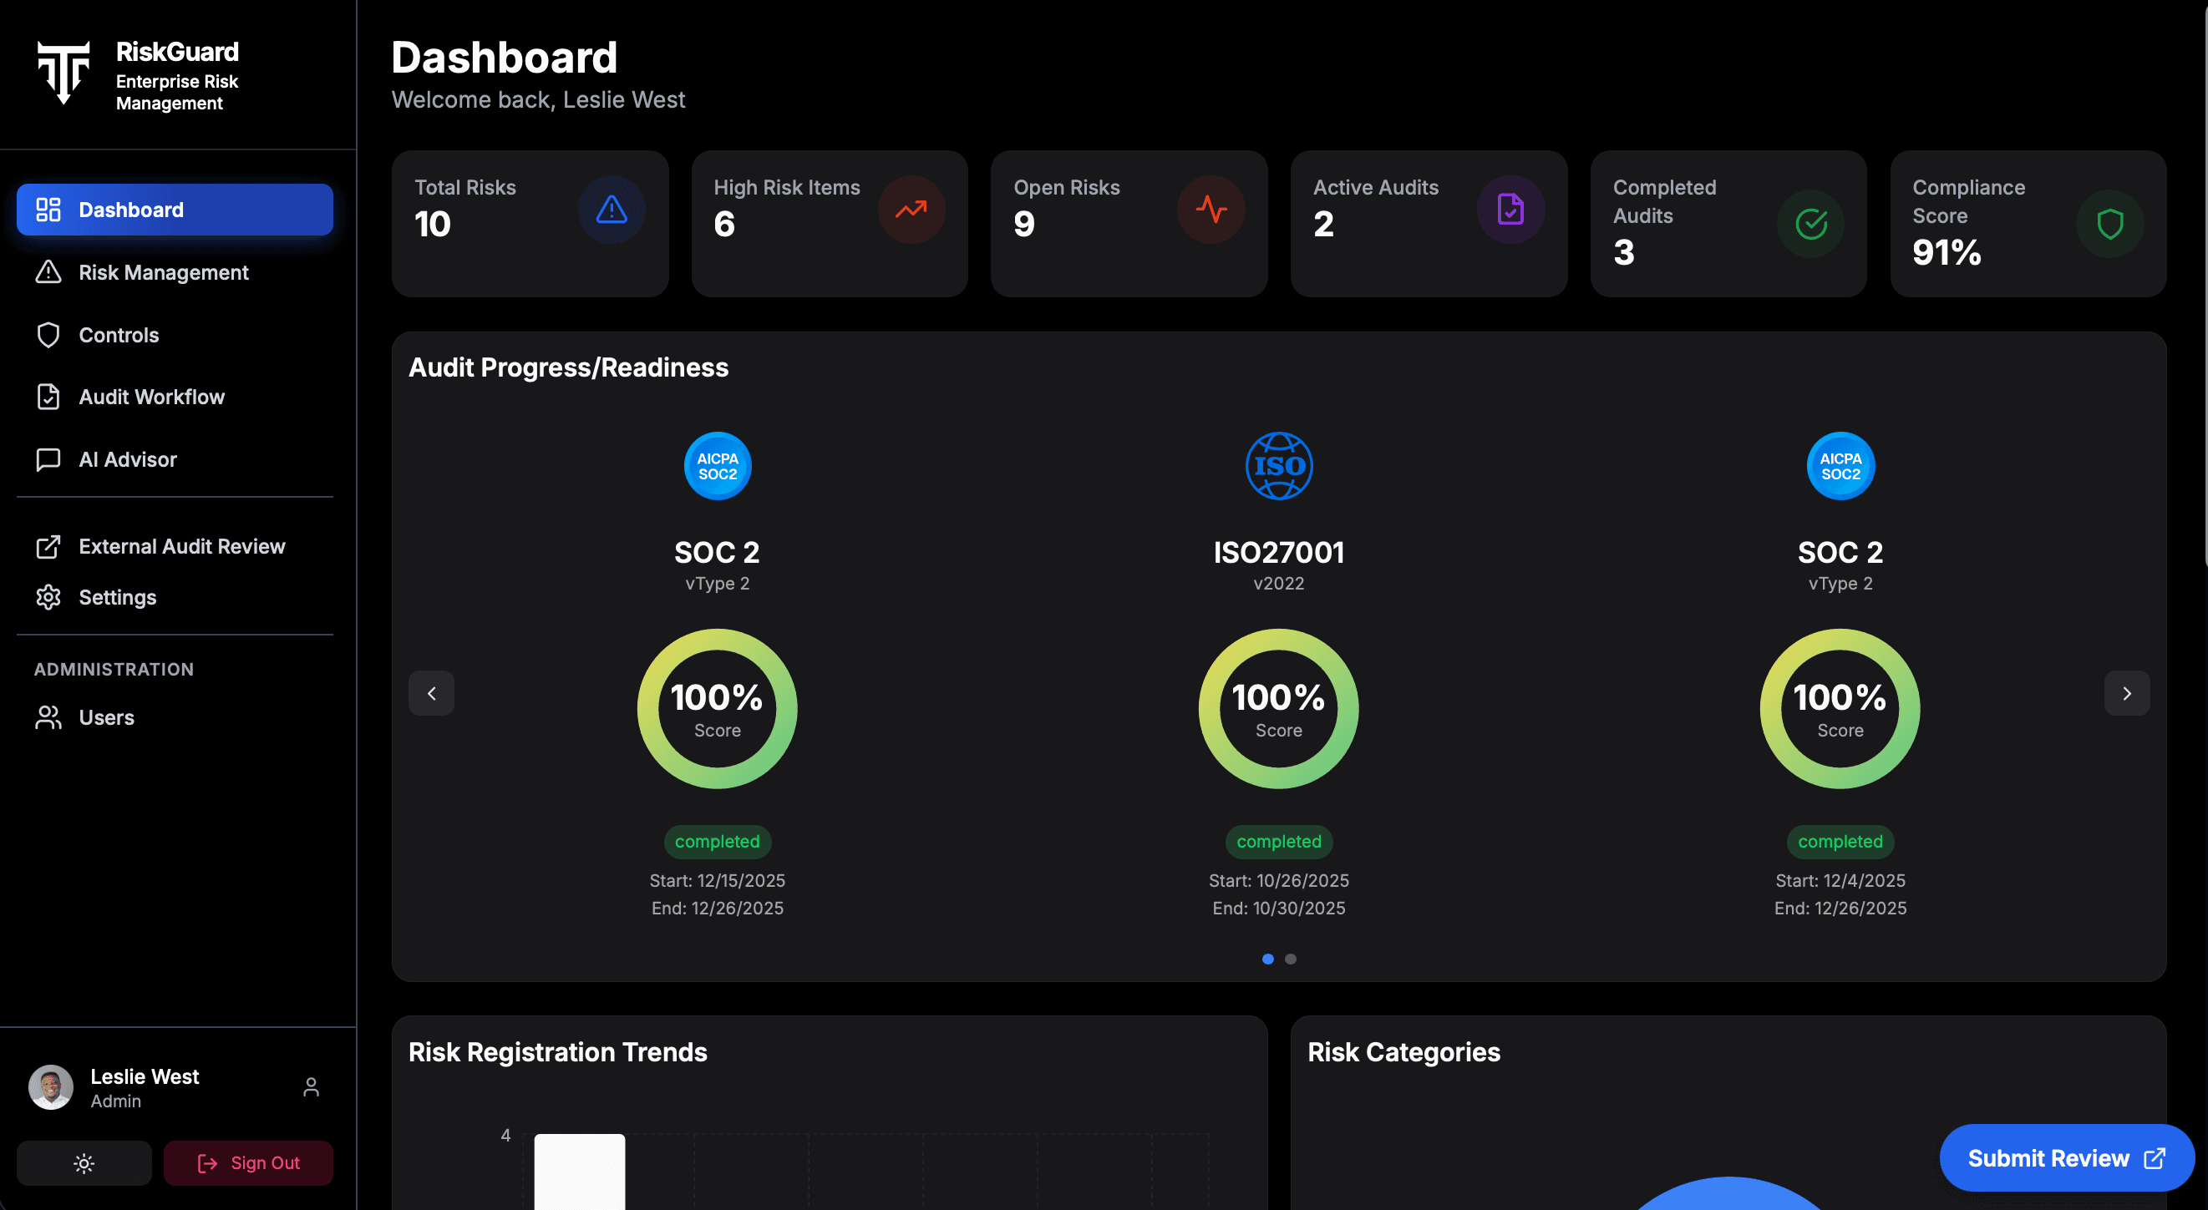2208x1210 pixels.
Task: Click the white bar in Risk Registration Trends chart
Action: (x=580, y=1172)
